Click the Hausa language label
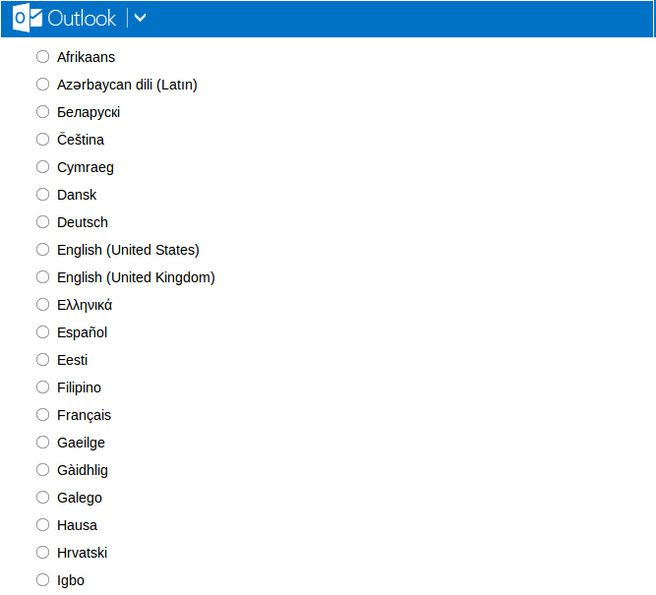This screenshot has height=595, width=656. (x=77, y=525)
